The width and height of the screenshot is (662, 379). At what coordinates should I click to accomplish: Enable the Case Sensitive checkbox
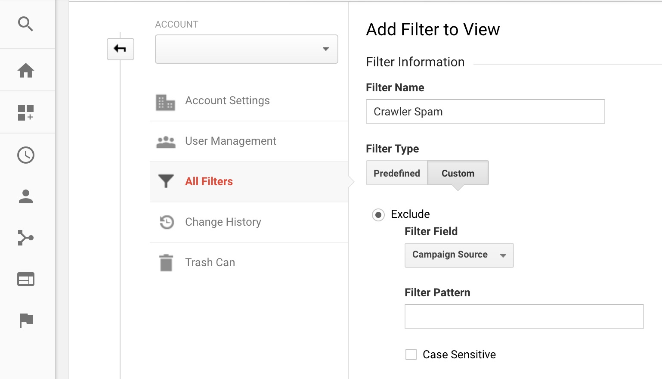(410, 354)
